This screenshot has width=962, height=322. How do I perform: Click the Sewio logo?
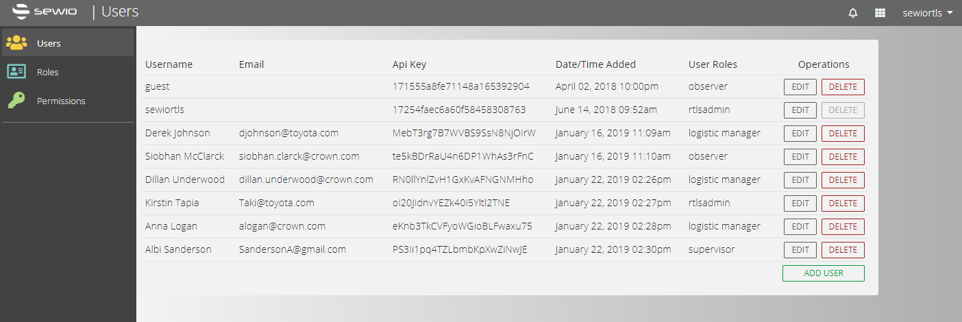tap(45, 12)
